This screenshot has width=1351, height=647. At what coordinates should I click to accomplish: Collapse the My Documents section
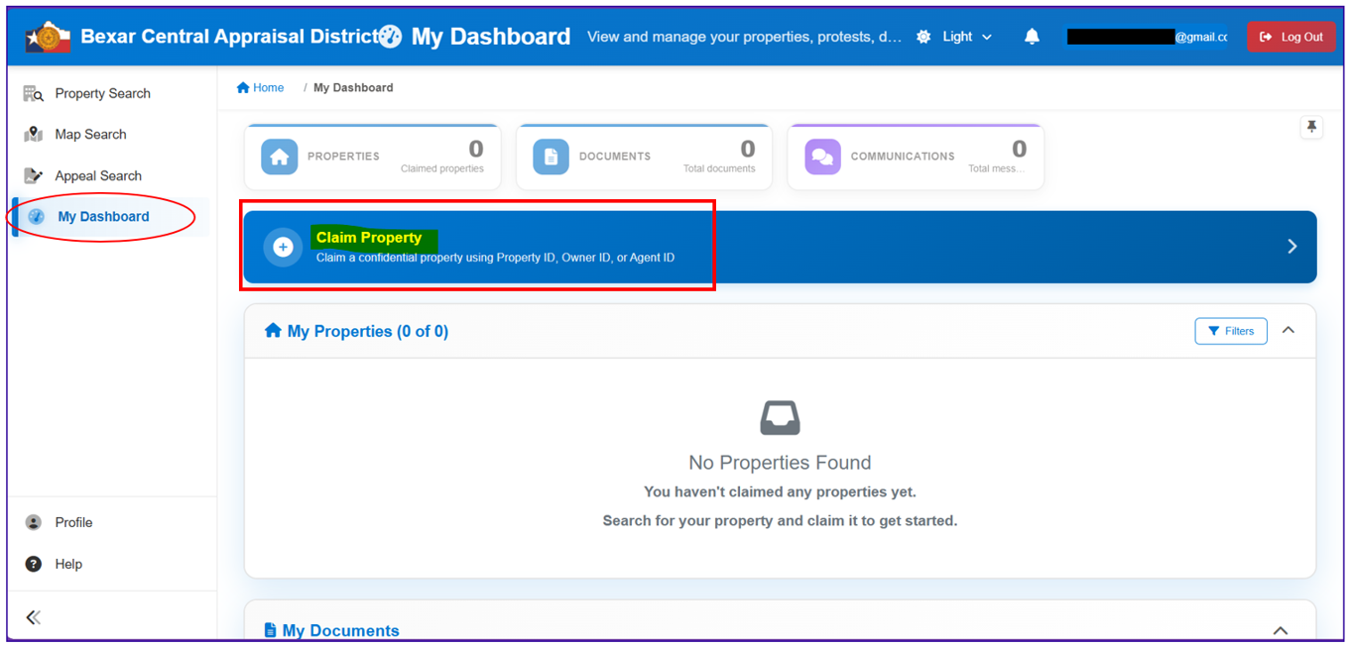click(x=1281, y=630)
